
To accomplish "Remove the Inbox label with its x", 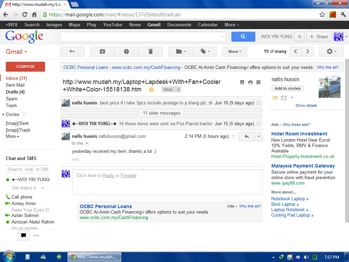I will pos(178,90).
